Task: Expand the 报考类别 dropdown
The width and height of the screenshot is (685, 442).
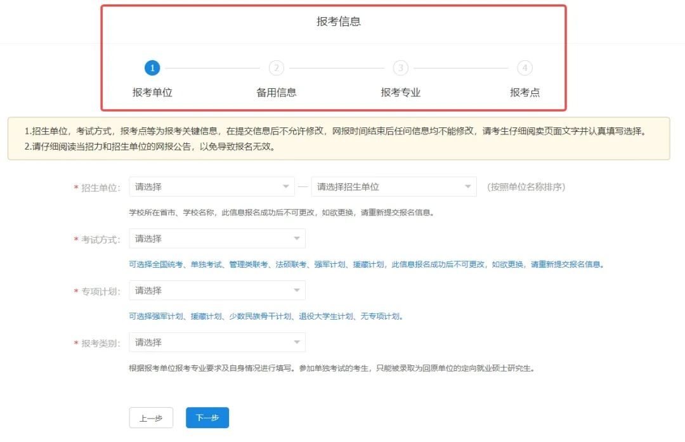Action: [x=217, y=342]
